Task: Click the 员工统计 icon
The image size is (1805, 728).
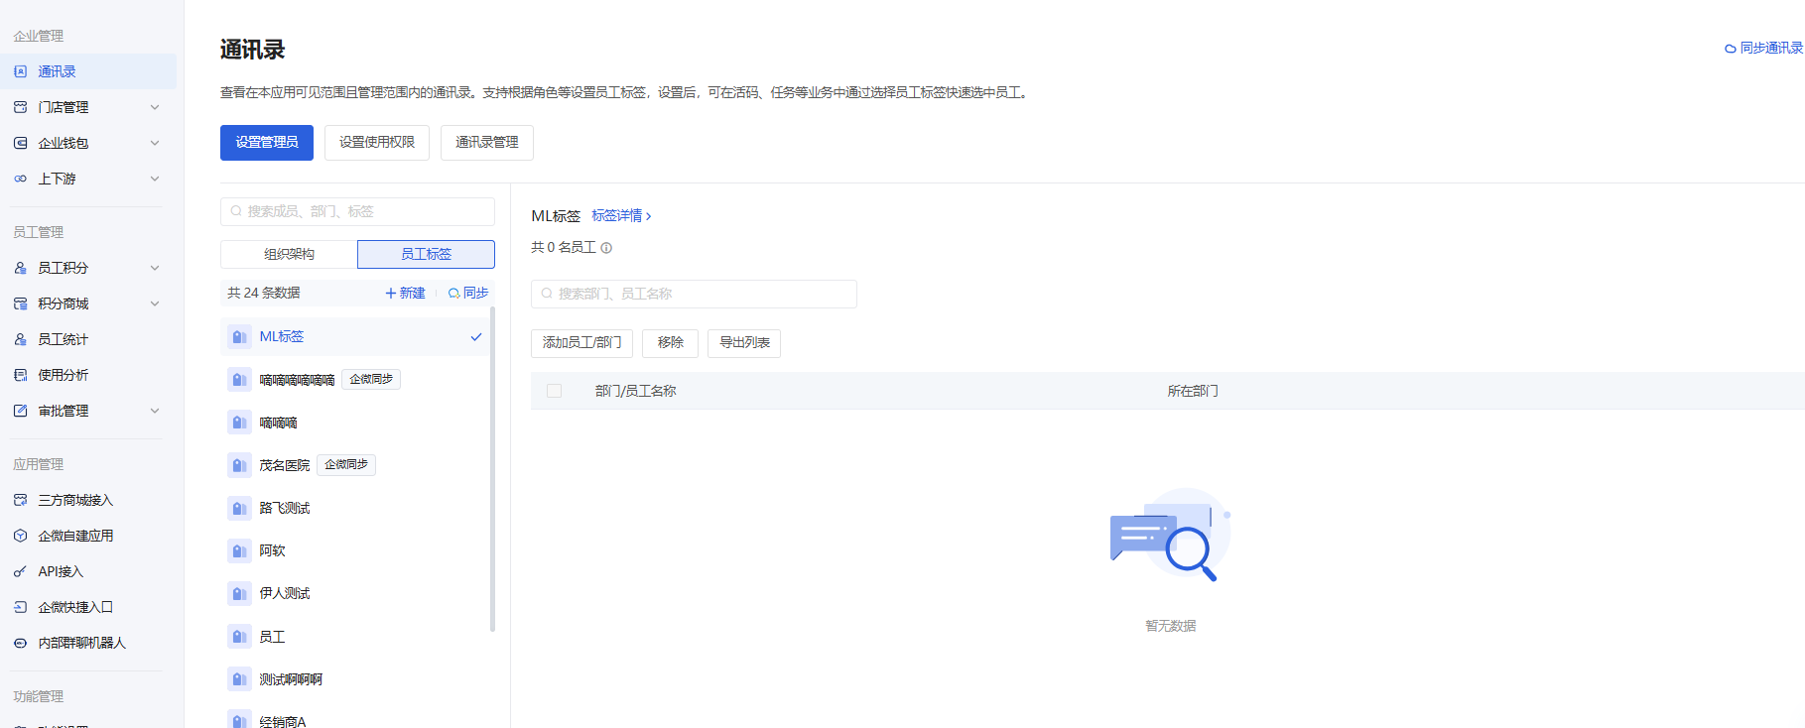Action: (20, 339)
